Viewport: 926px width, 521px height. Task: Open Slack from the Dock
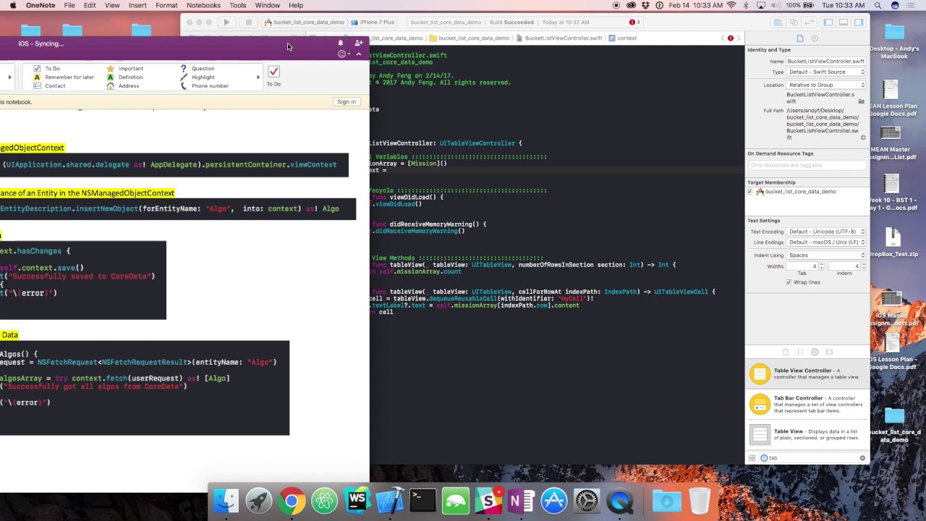pyautogui.click(x=488, y=501)
